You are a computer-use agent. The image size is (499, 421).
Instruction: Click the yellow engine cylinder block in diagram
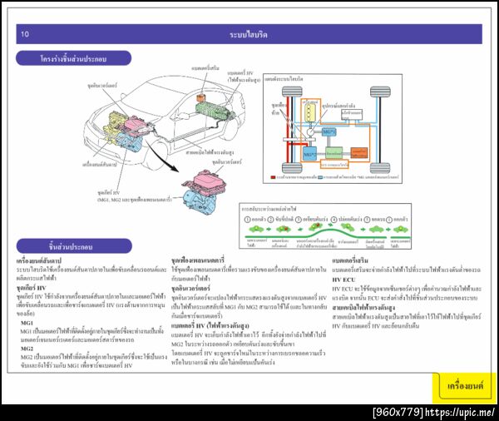(309, 111)
